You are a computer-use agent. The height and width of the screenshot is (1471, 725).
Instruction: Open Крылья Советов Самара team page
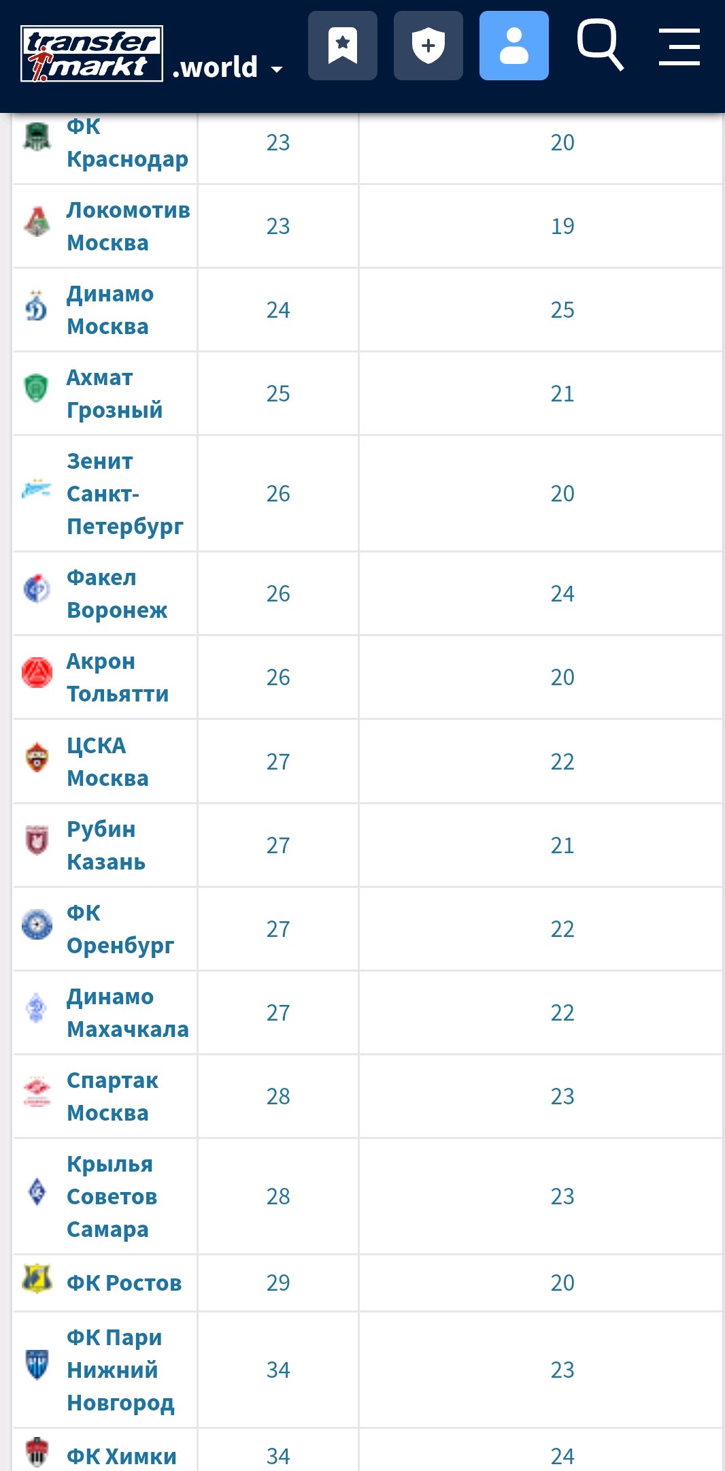[x=112, y=1197]
